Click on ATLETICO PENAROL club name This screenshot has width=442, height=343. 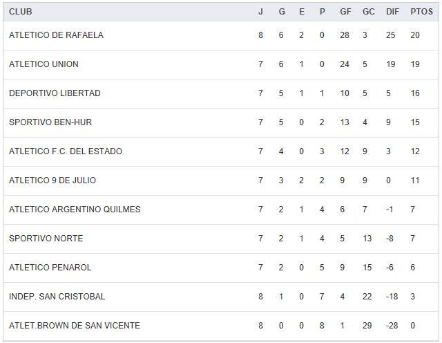50,268
